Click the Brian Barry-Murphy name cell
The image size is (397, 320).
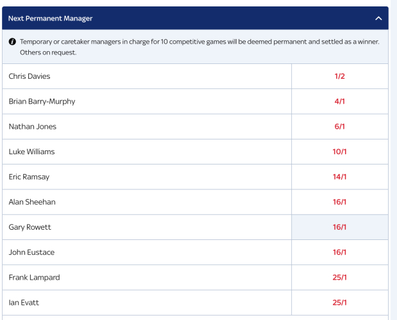[x=42, y=101]
